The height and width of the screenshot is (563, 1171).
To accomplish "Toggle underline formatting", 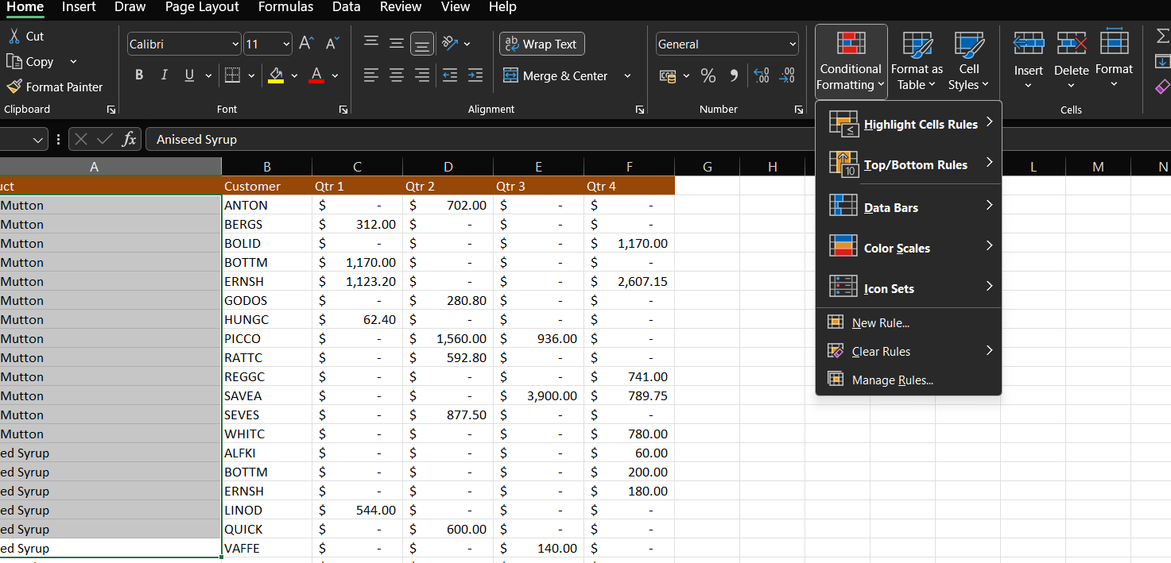I will click(188, 75).
